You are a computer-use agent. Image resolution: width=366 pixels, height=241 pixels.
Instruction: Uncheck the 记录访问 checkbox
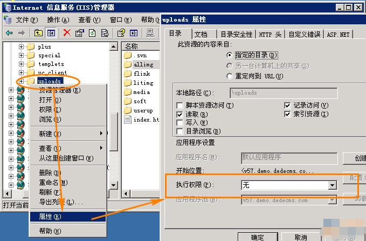point(288,105)
